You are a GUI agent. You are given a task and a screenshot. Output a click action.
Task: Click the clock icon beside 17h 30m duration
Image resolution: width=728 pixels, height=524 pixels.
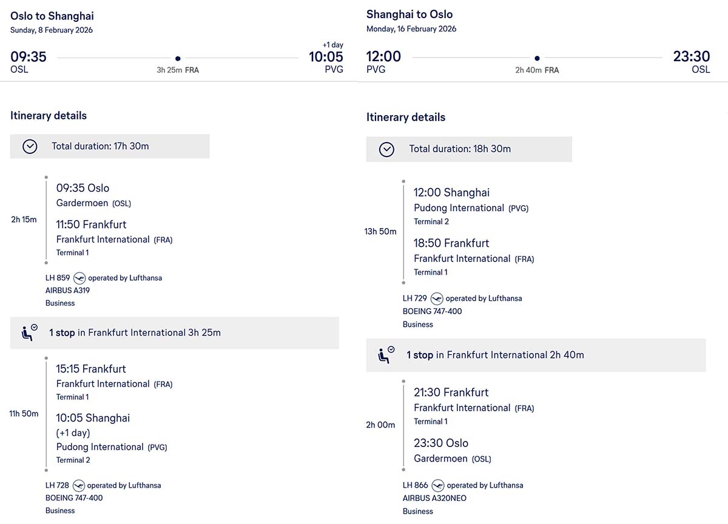pyautogui.click(x=30, y=146)
